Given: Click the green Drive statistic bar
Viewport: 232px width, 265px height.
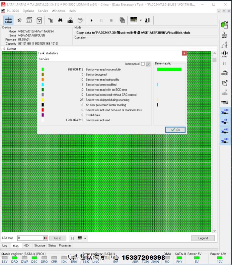Looking at the screenshot, I should (169, 70).
